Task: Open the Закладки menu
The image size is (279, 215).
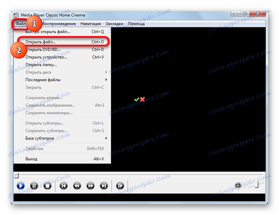Action: tap(114, 24)
